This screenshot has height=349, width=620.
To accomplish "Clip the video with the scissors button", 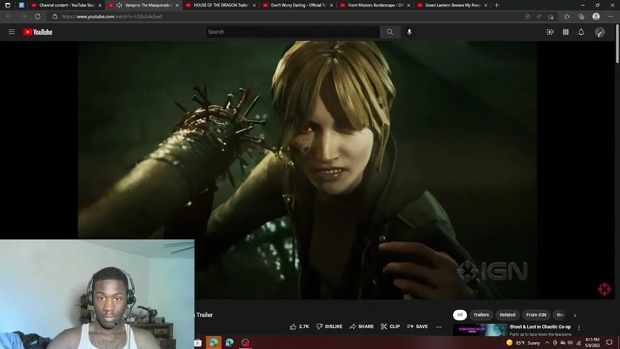I will click(x=390, y=327).
